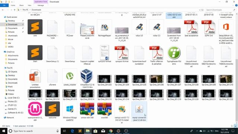Select video thumbnail Vpr.Dres_S01.E03
Image resolution: width=238 pixels, height=134 pixels.
[x=104, y=79]
